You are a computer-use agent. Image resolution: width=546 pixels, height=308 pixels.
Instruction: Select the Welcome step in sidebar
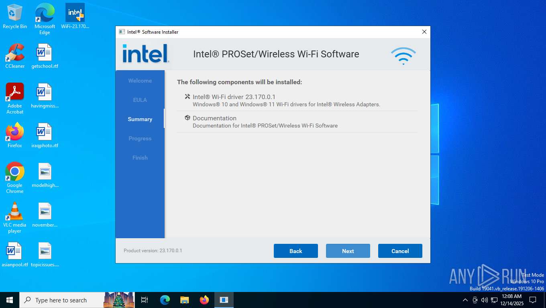[140, 81]
